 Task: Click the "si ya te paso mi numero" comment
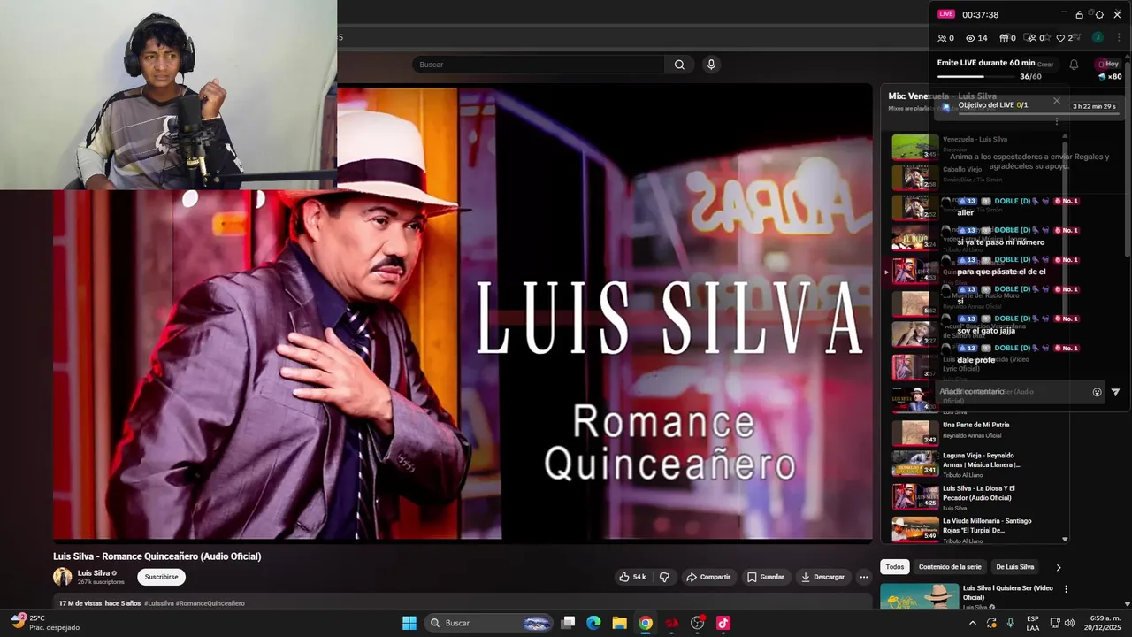point(1000,242)
